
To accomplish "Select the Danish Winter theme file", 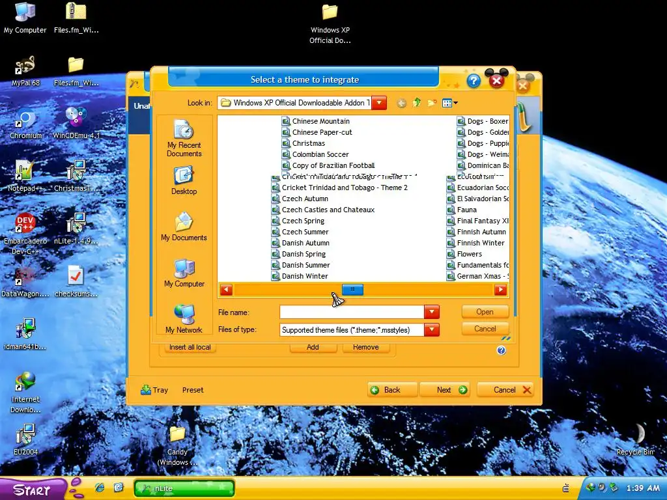I will [x=300, y=276].
